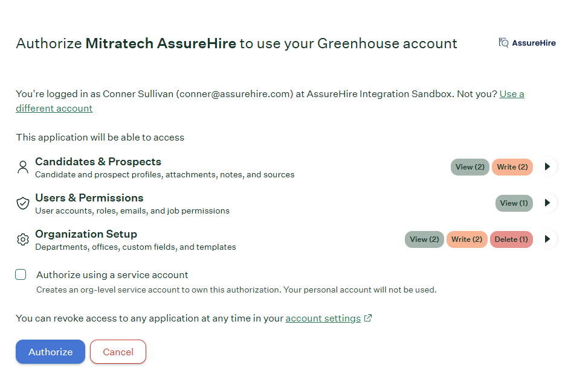Enable Authorize using a service account checkbox
Image resolution: width=568 pixels, height=377 pixels.
(21, 274)
